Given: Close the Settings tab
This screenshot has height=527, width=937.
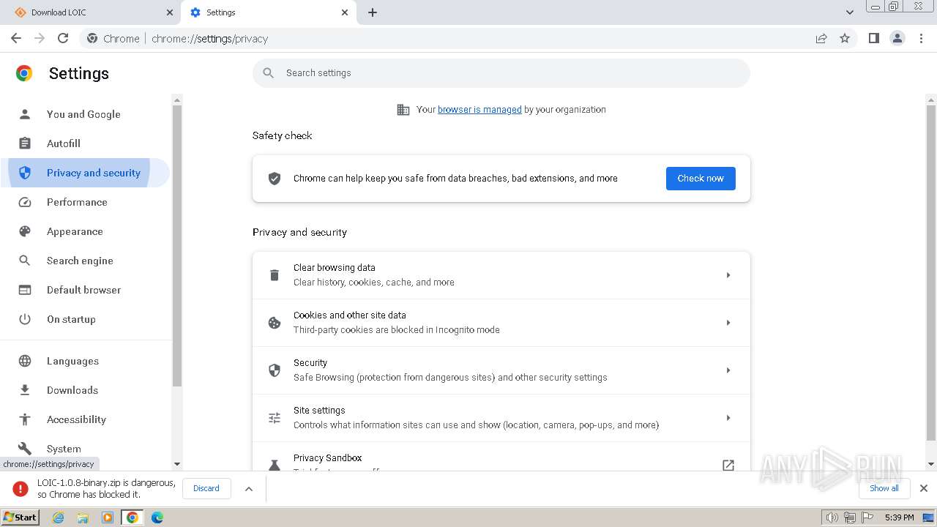Looking at the screenshot, I should [x=346, y=12].
